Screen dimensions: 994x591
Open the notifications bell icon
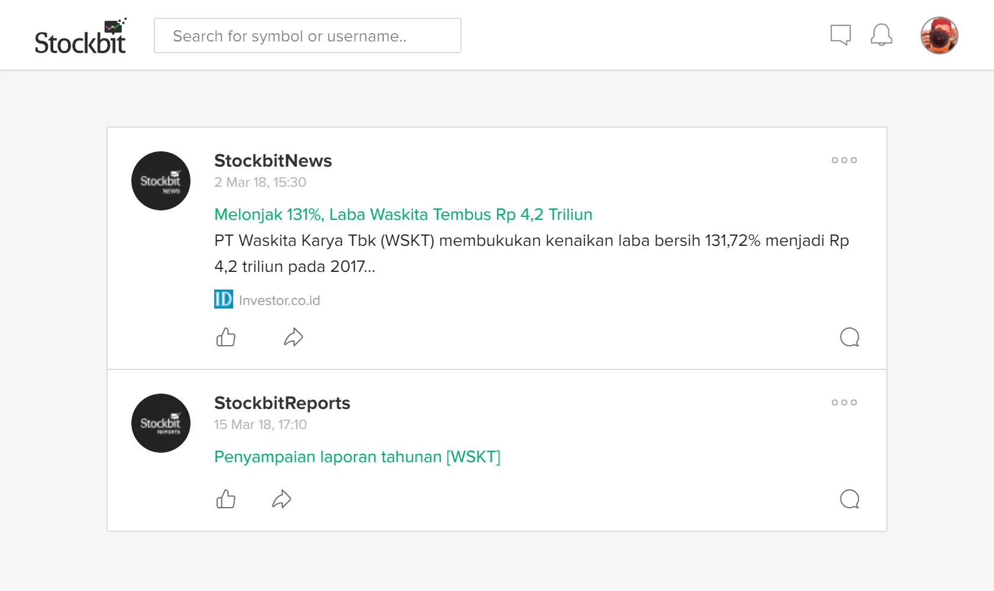point(881,35)
